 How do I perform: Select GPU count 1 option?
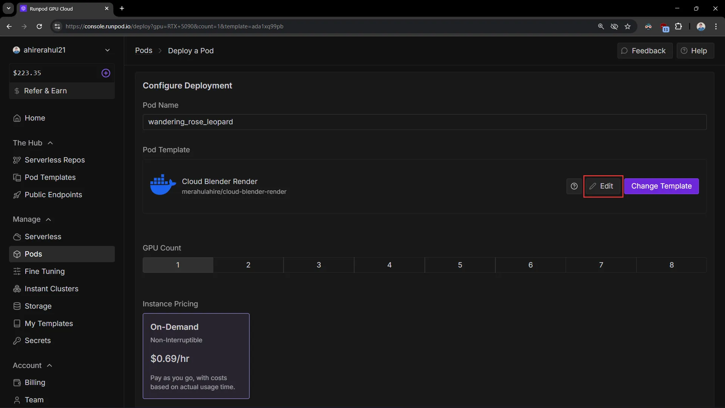click(178, 265)
